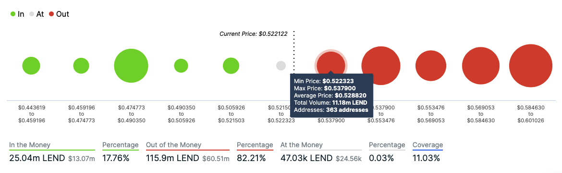Click the At the Money stat label
The width and height of the screenshot is (562, 173).
[302, 145]
